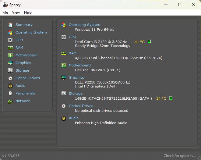Click Check for updates link
The height and width of the screenshot is (160, 201).
(x=179, y=156)
